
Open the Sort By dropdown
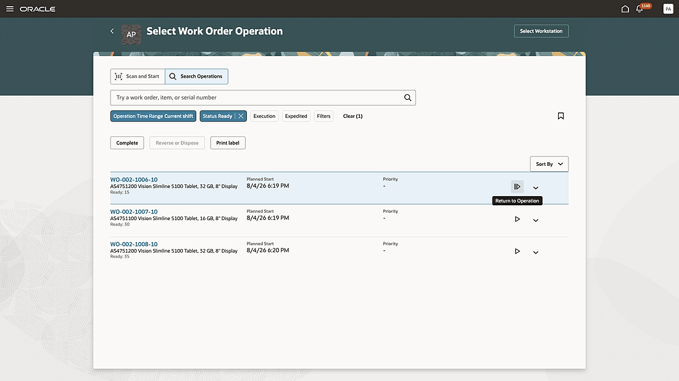pos(549,164)
